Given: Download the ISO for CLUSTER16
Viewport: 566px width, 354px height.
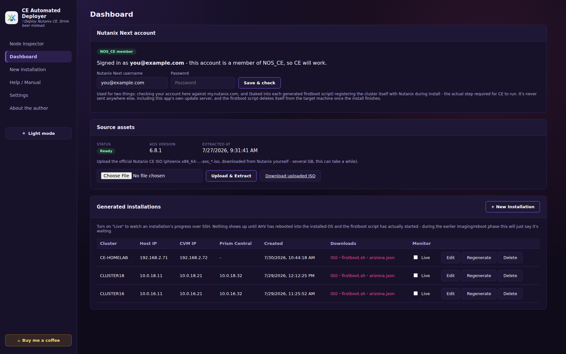Looking at the screenshot, I should (334, 293).
